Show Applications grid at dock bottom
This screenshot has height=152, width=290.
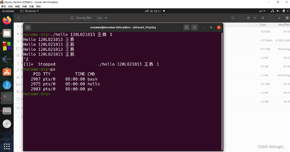point(7,146)
